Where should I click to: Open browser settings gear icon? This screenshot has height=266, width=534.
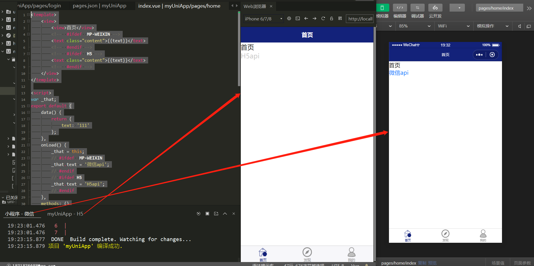(x=289, y=19)
